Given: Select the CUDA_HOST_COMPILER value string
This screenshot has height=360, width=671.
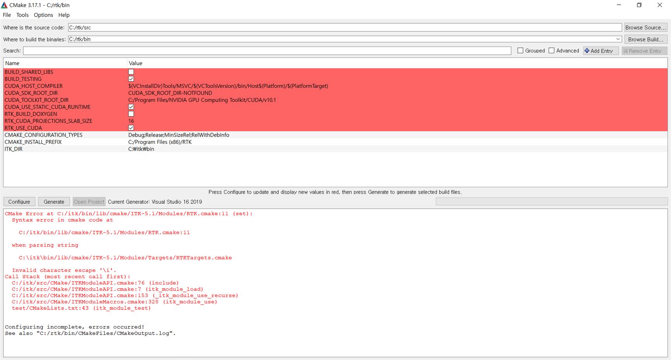Looking at the screenshot, I should pos(228,86).
